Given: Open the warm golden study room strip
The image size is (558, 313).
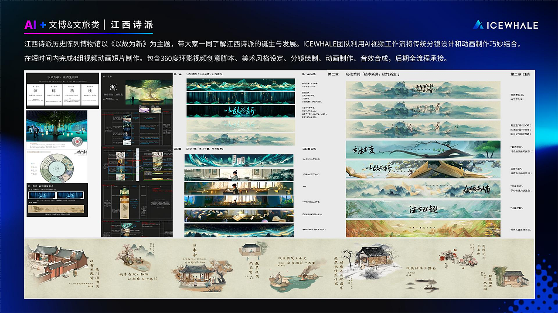Looking at the screenshot, I should tap(239, 188).
